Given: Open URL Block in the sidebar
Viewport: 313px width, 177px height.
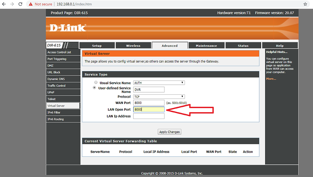Looking at the screenshot, I should point(63,72).
